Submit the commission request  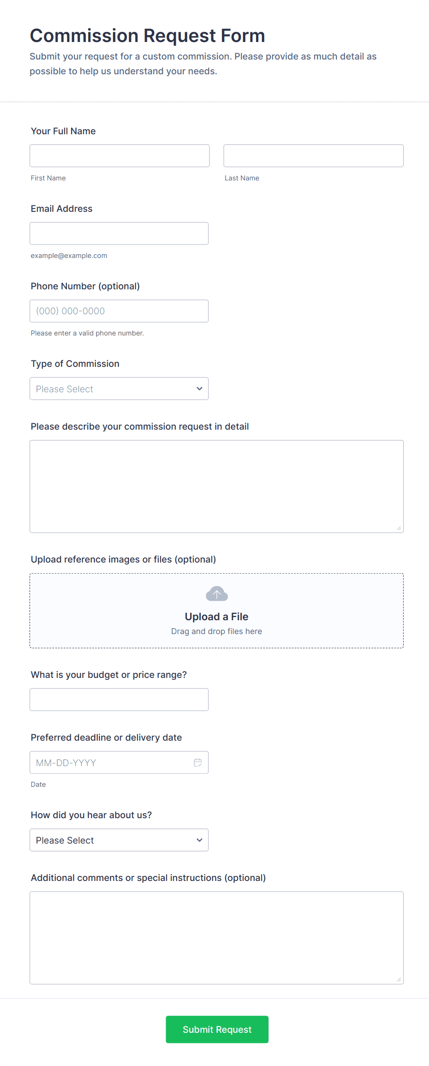tap(217, 1029)
